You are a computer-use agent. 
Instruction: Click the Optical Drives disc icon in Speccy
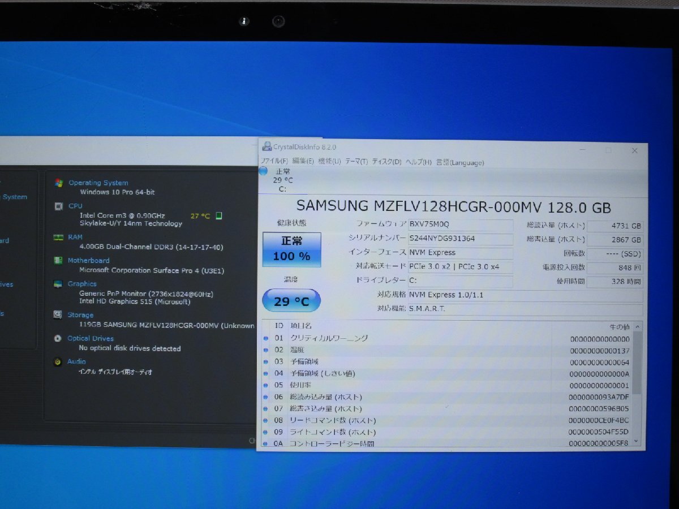(x=58, y=338)
